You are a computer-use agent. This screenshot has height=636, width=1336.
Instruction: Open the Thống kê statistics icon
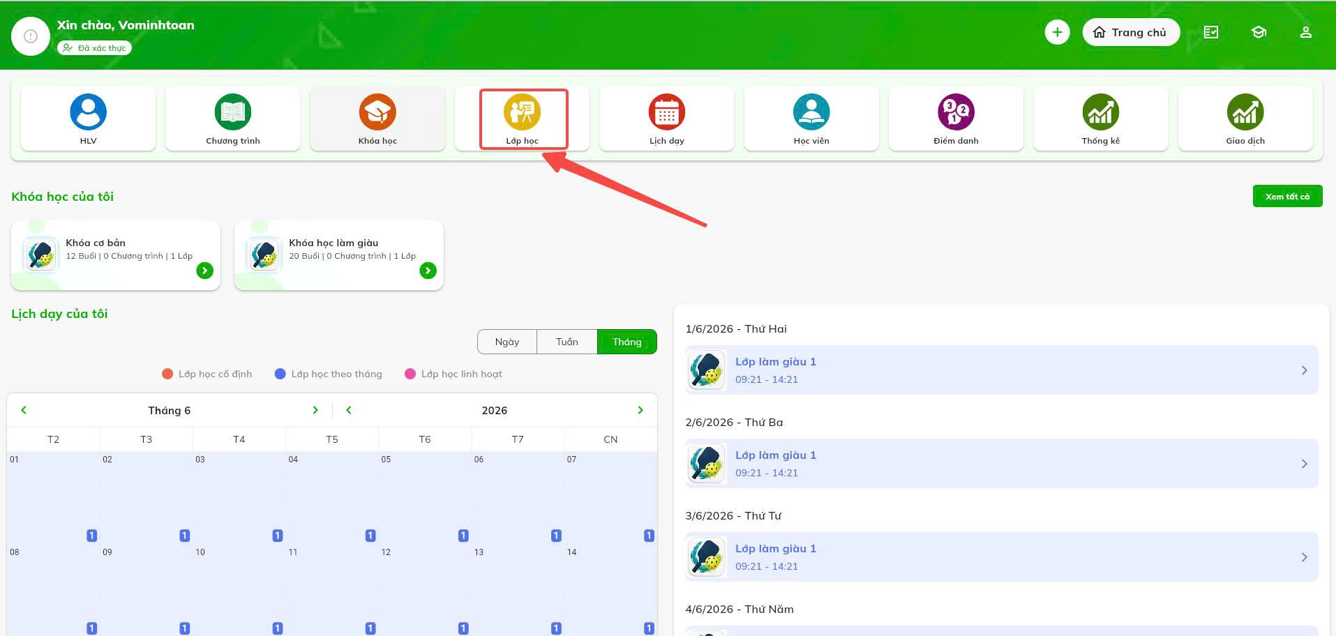tap(1101, 112)
